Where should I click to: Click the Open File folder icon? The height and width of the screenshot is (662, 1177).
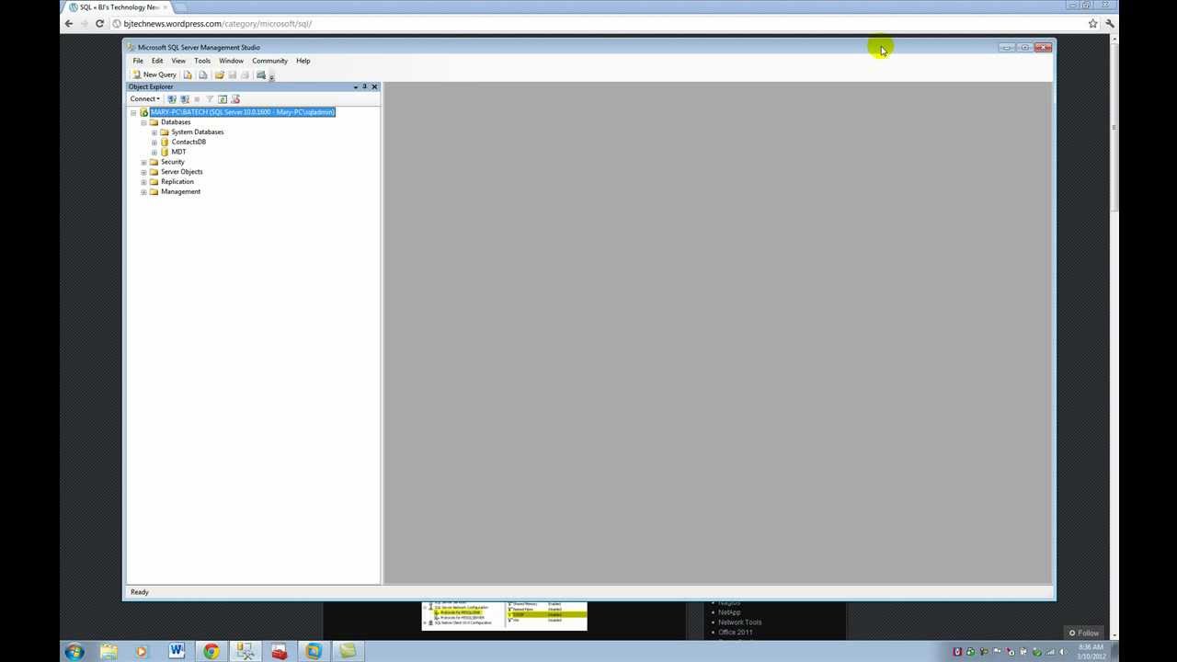point(220,74)
